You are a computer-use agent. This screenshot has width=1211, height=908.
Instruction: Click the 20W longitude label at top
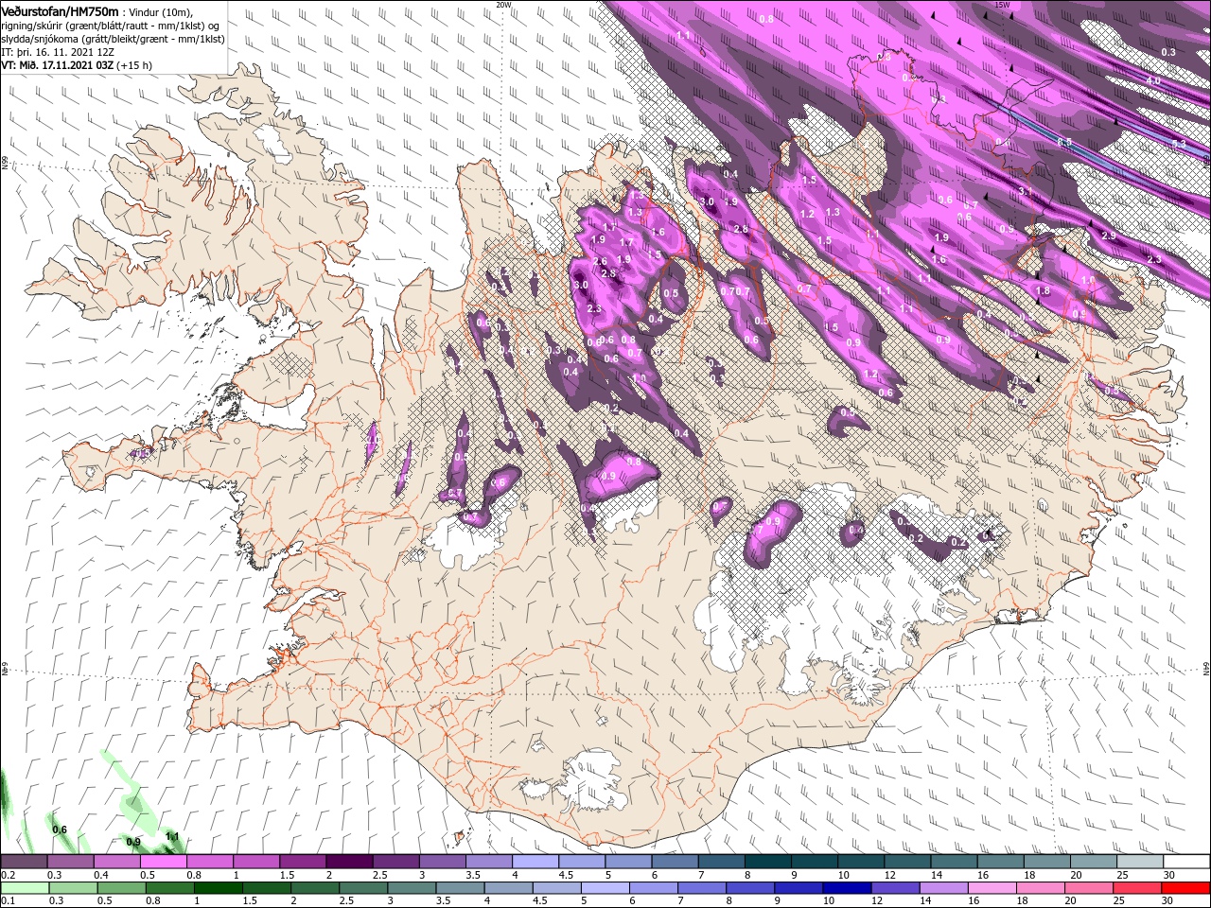click(x=503, y=4)
